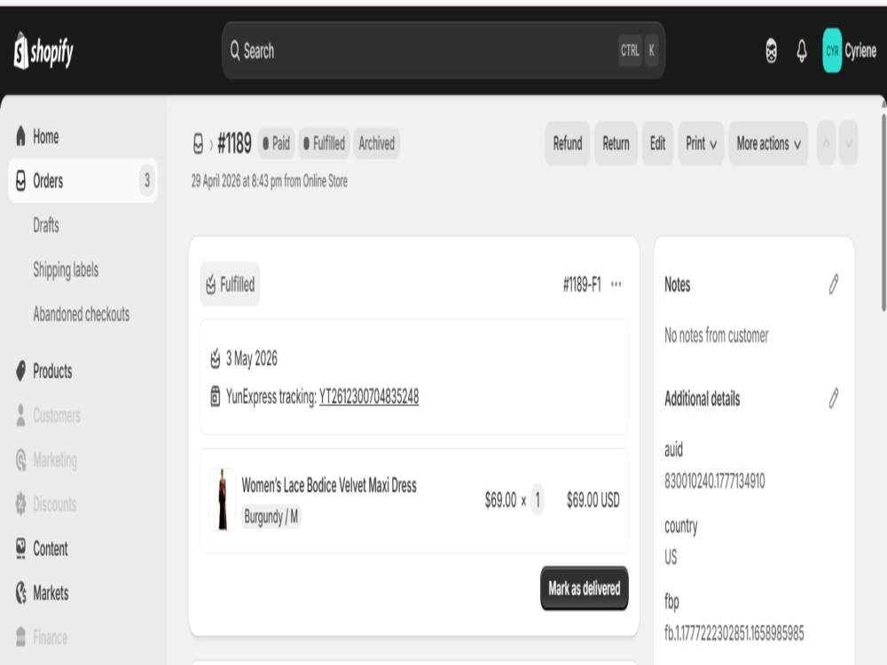Open the Sidekick assistant icon
Screen dimensions: 887x665
coord(771,51)
